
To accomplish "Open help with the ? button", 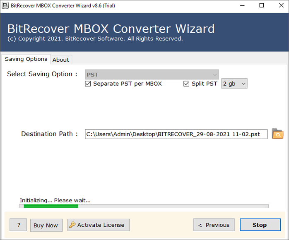I will point(18,225).
